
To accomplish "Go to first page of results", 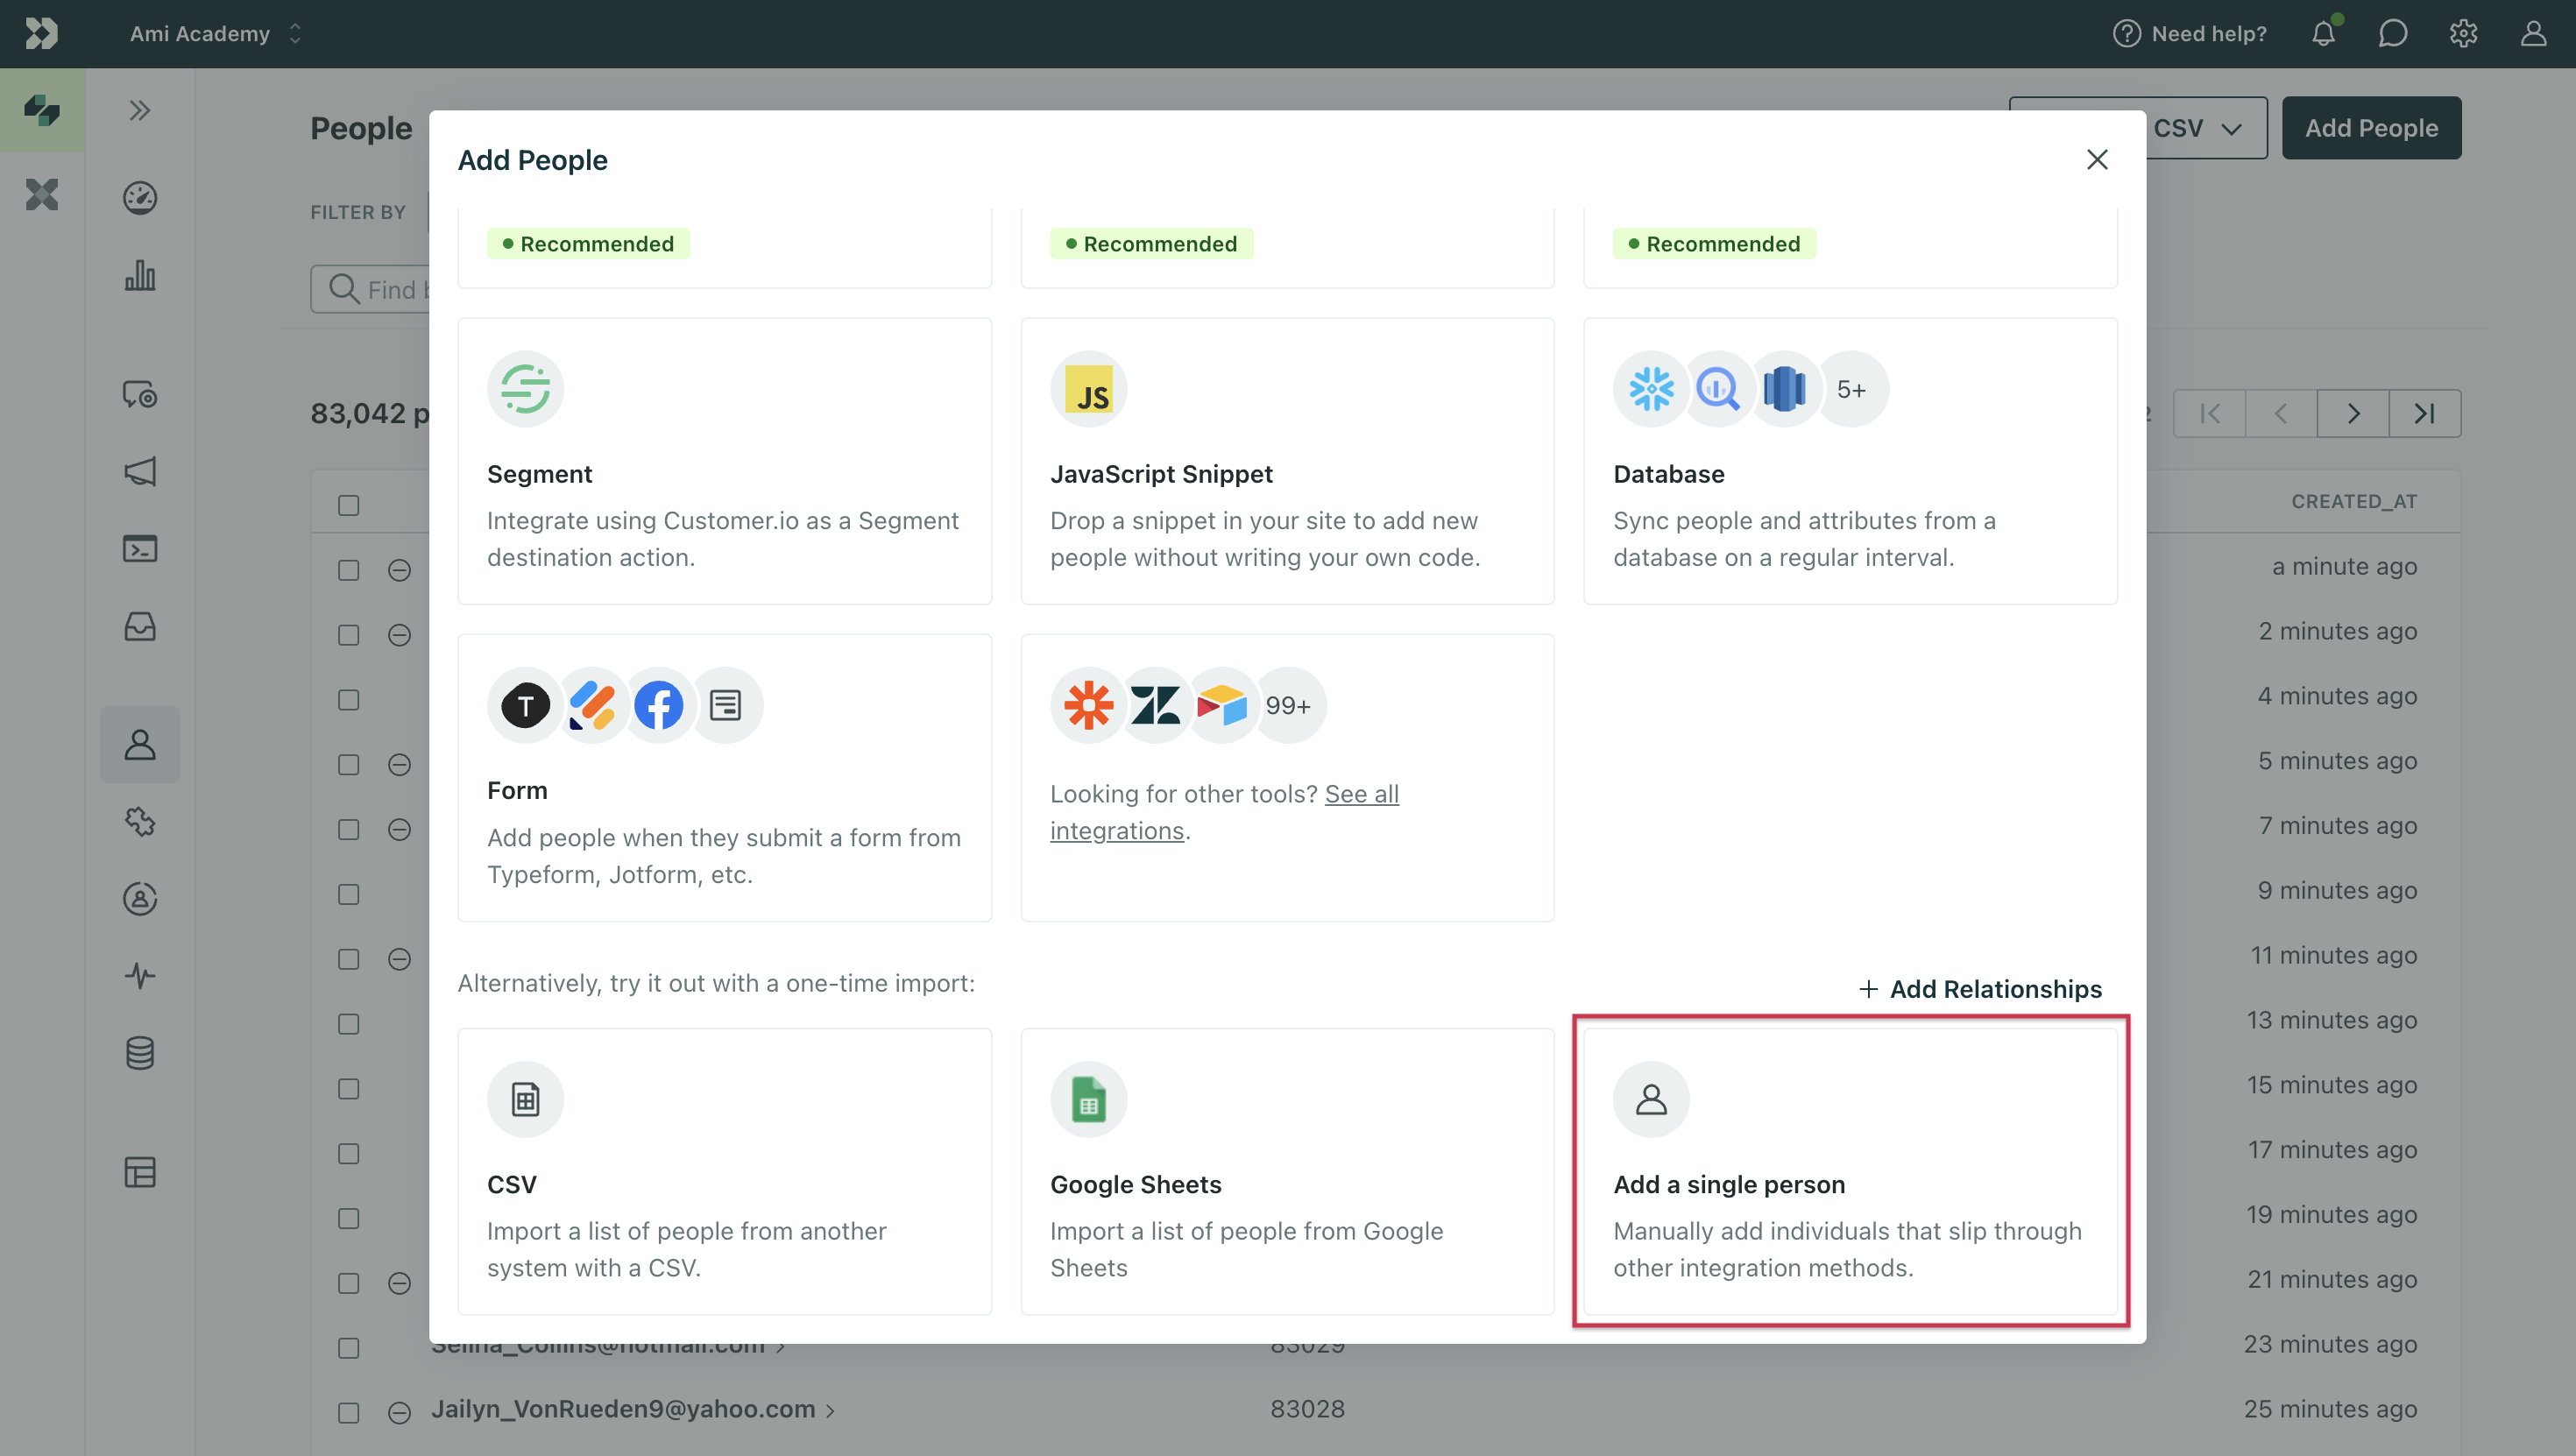I will pyautogui.click(x=2209, y=413).
